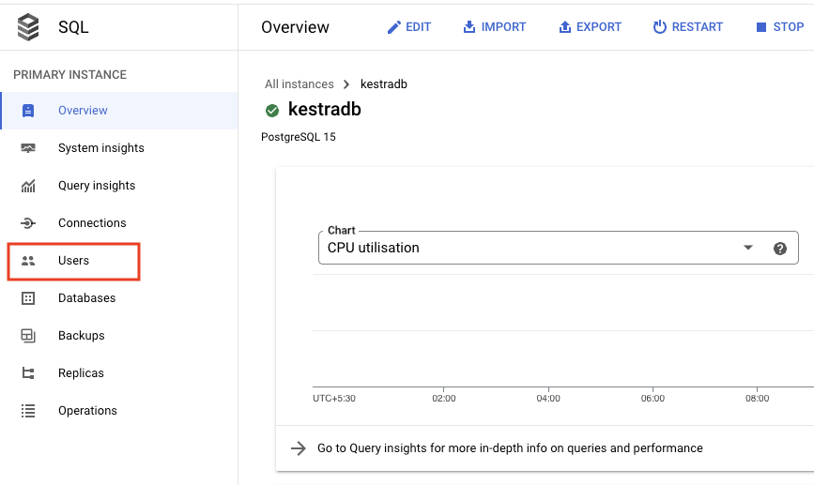Click the All instances breadcrumb link
The image size is (814, 485).
tap(299, 84)
